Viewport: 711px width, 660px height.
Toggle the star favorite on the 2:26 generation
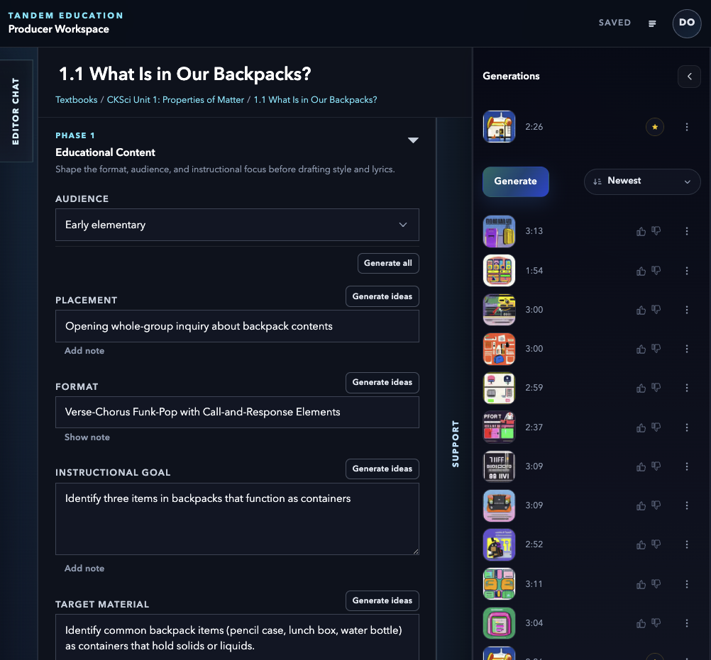pyautogui.click(x=655, y=127)
